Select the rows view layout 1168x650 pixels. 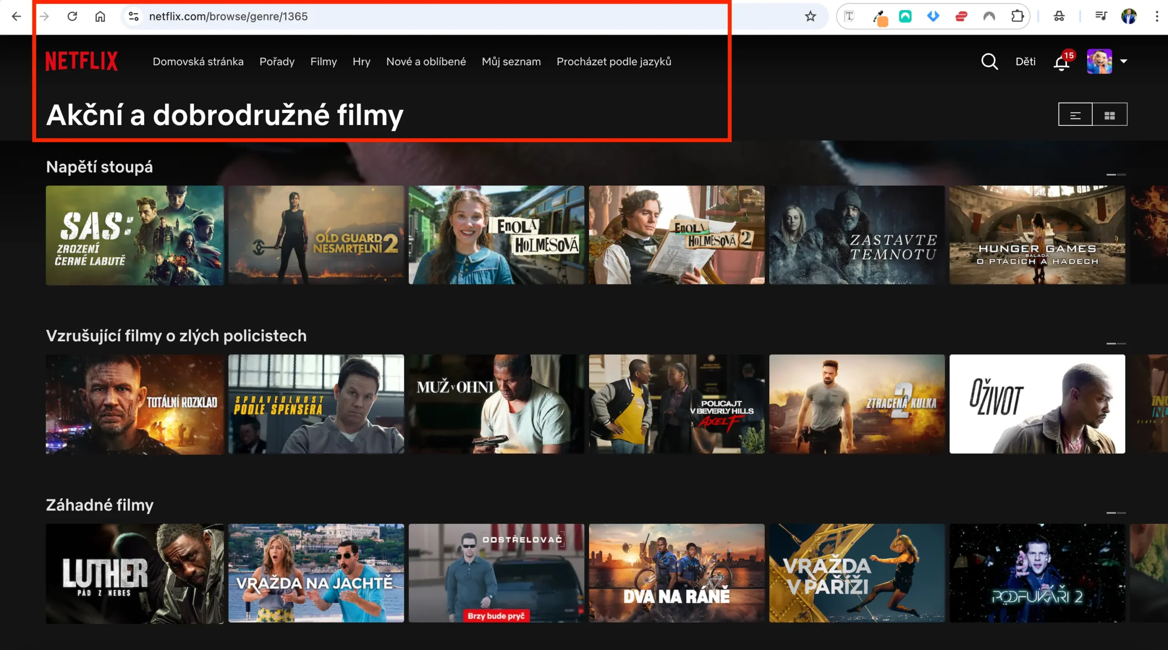(x=1075, y=114)
